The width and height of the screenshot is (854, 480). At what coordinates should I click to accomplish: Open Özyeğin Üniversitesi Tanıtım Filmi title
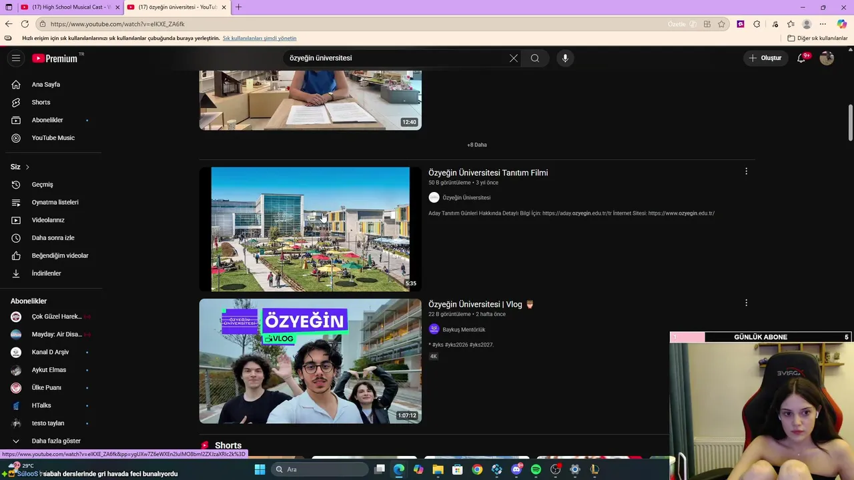click(488, 173)
